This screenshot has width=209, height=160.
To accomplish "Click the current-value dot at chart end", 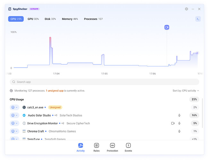I will [197, 53].
